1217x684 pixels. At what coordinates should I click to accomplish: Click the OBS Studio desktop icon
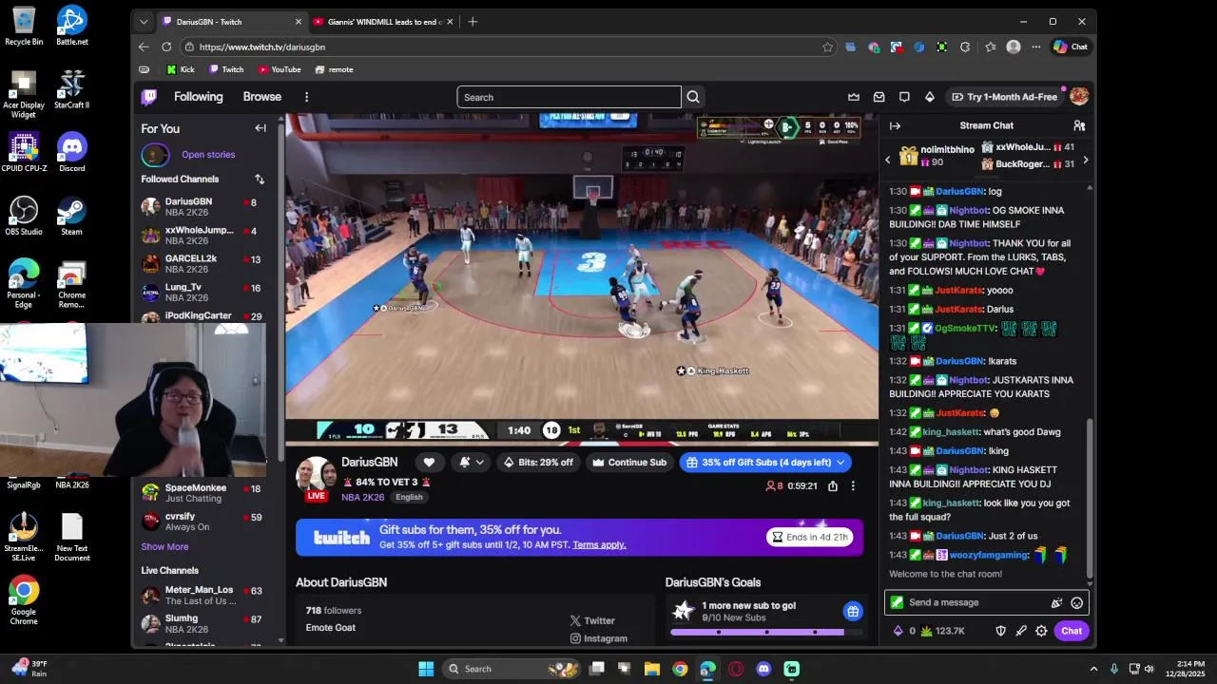click(x=24, y=216)
